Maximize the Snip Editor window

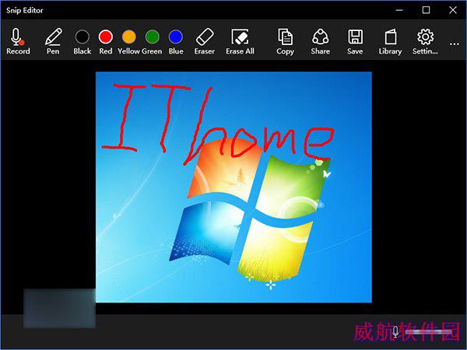tap(427, 10)
